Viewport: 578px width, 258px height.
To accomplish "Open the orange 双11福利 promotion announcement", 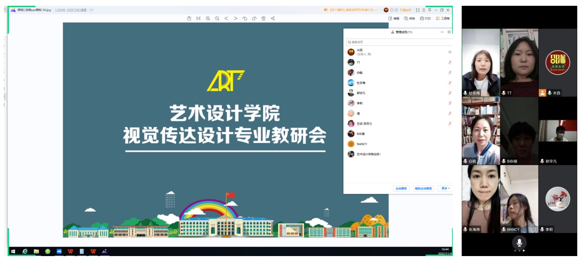I will point(350,10).
